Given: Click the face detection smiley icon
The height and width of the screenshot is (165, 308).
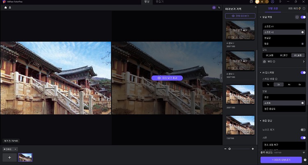Looking at the screenshot, I should (297, 17).
